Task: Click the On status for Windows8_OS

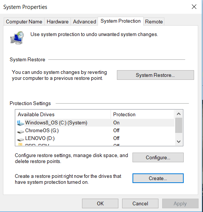Action: tap(117, 123)
